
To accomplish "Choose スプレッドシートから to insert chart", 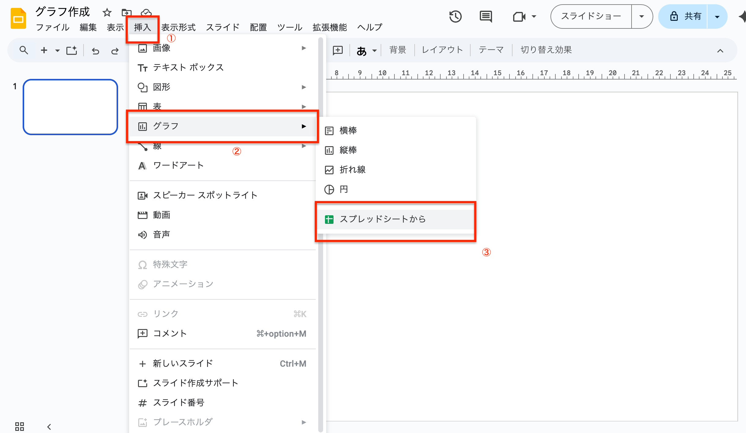I will [x=383, y=219].
